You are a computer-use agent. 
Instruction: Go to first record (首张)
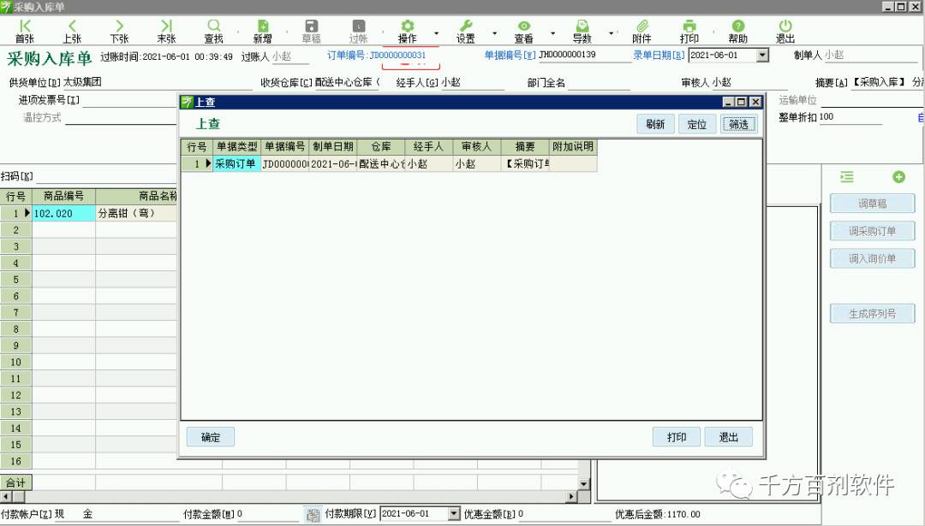(x=25, y=32)
